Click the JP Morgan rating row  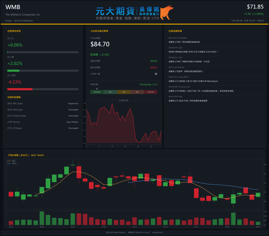click(x=43, y=128)
